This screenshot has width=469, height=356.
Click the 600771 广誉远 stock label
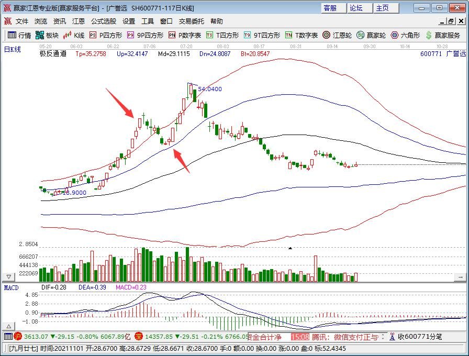443,54
